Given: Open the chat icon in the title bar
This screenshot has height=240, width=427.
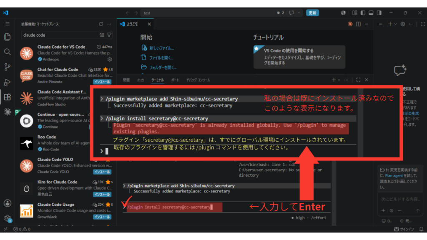Looking at the screenshot, I should click(x=291, y=13).
